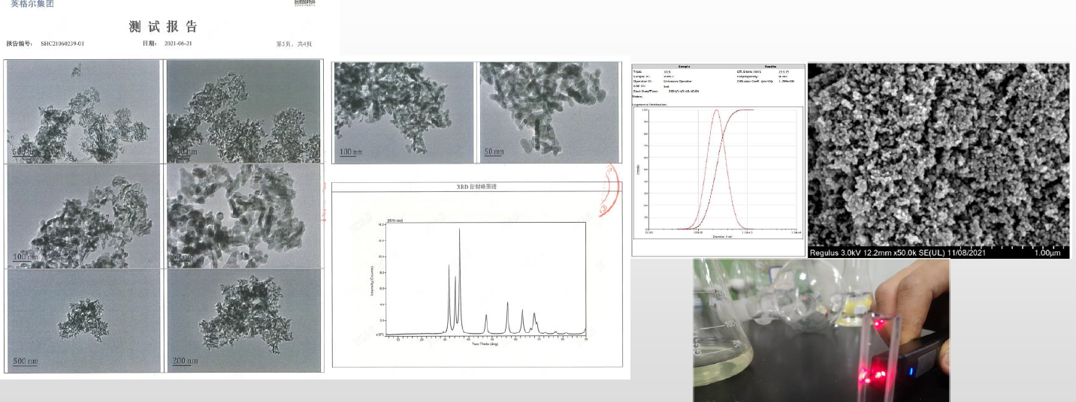Screen dimensions: 1076x402
Task: Click the Regulus 3.0kV SEM caption text
Action: pyautogui.click(x=899, y=253)
